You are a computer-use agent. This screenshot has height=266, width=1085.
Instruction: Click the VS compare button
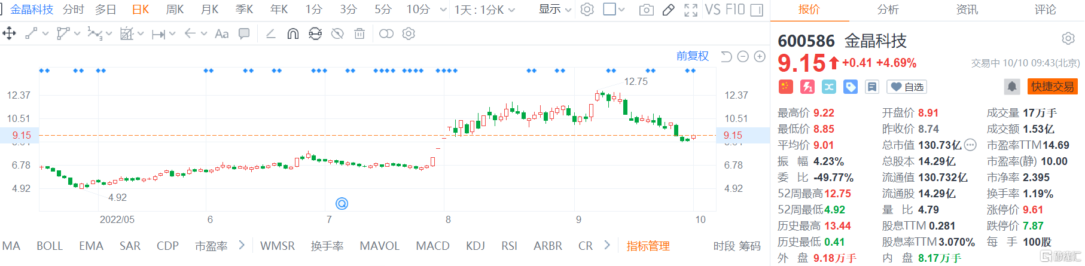pos(712,10)
